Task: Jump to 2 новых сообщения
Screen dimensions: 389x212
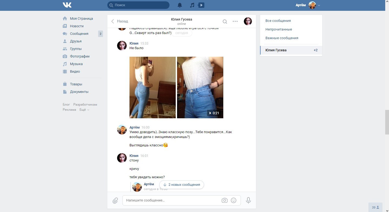Action: pos(182,185)
